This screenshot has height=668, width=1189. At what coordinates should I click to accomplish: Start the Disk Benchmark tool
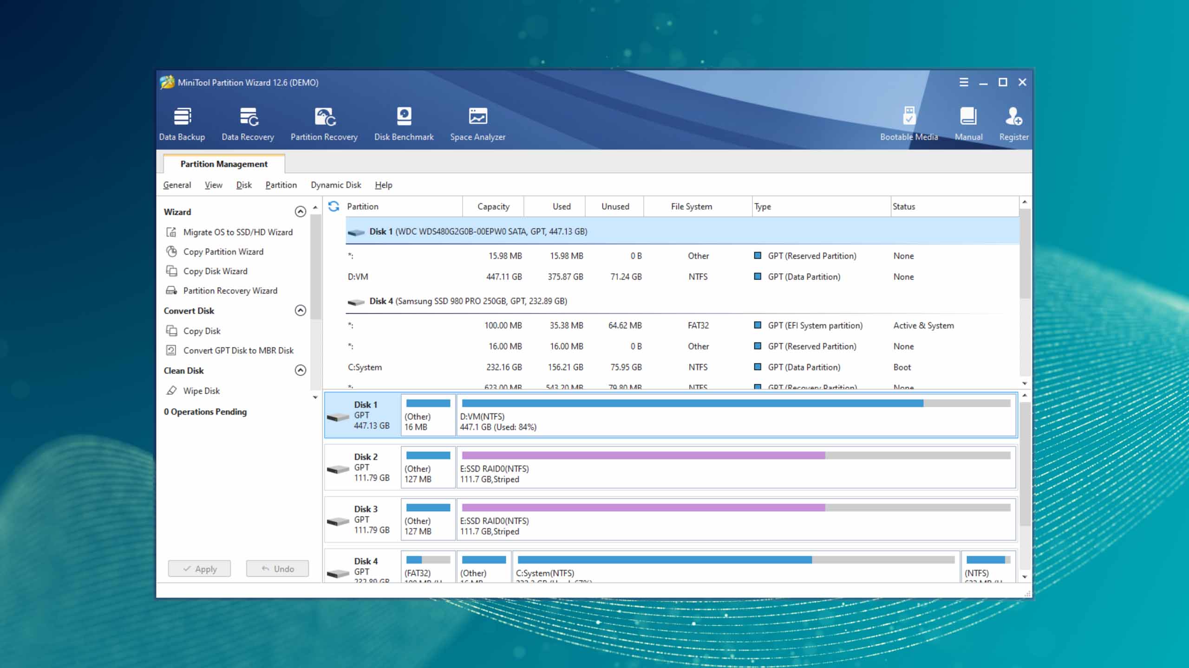[404, 123]
